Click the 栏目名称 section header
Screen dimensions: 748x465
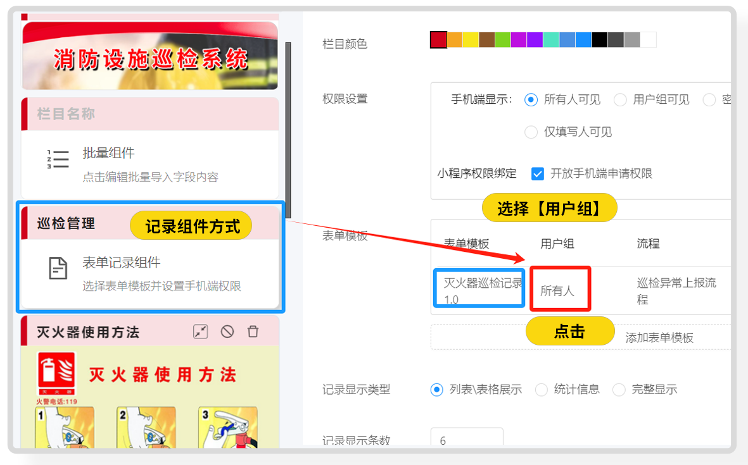tap(150, 114)
